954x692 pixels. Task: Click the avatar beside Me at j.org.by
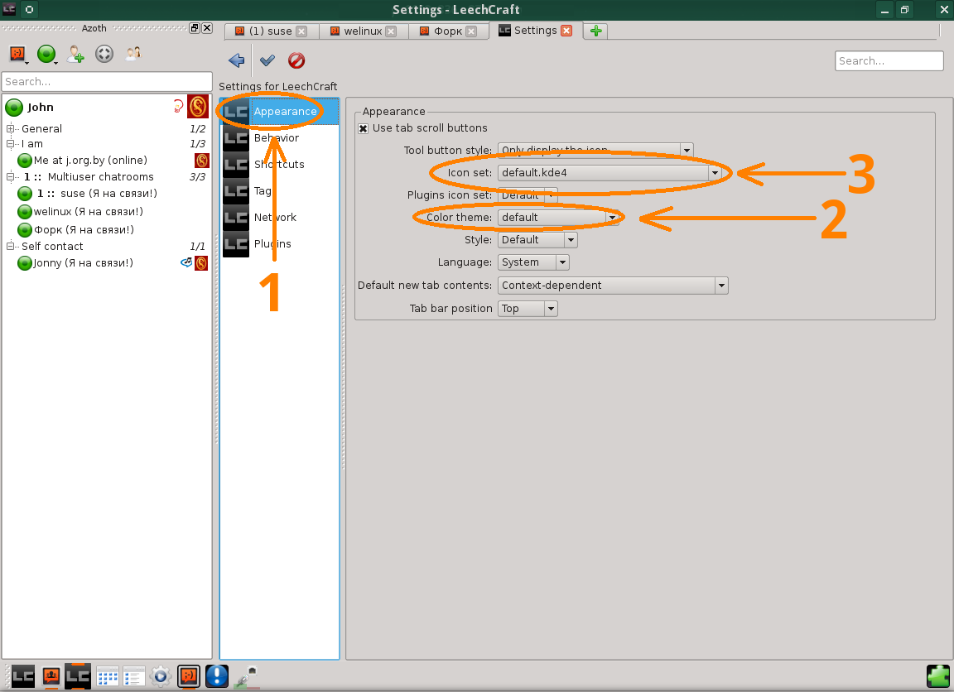point(202,161)
